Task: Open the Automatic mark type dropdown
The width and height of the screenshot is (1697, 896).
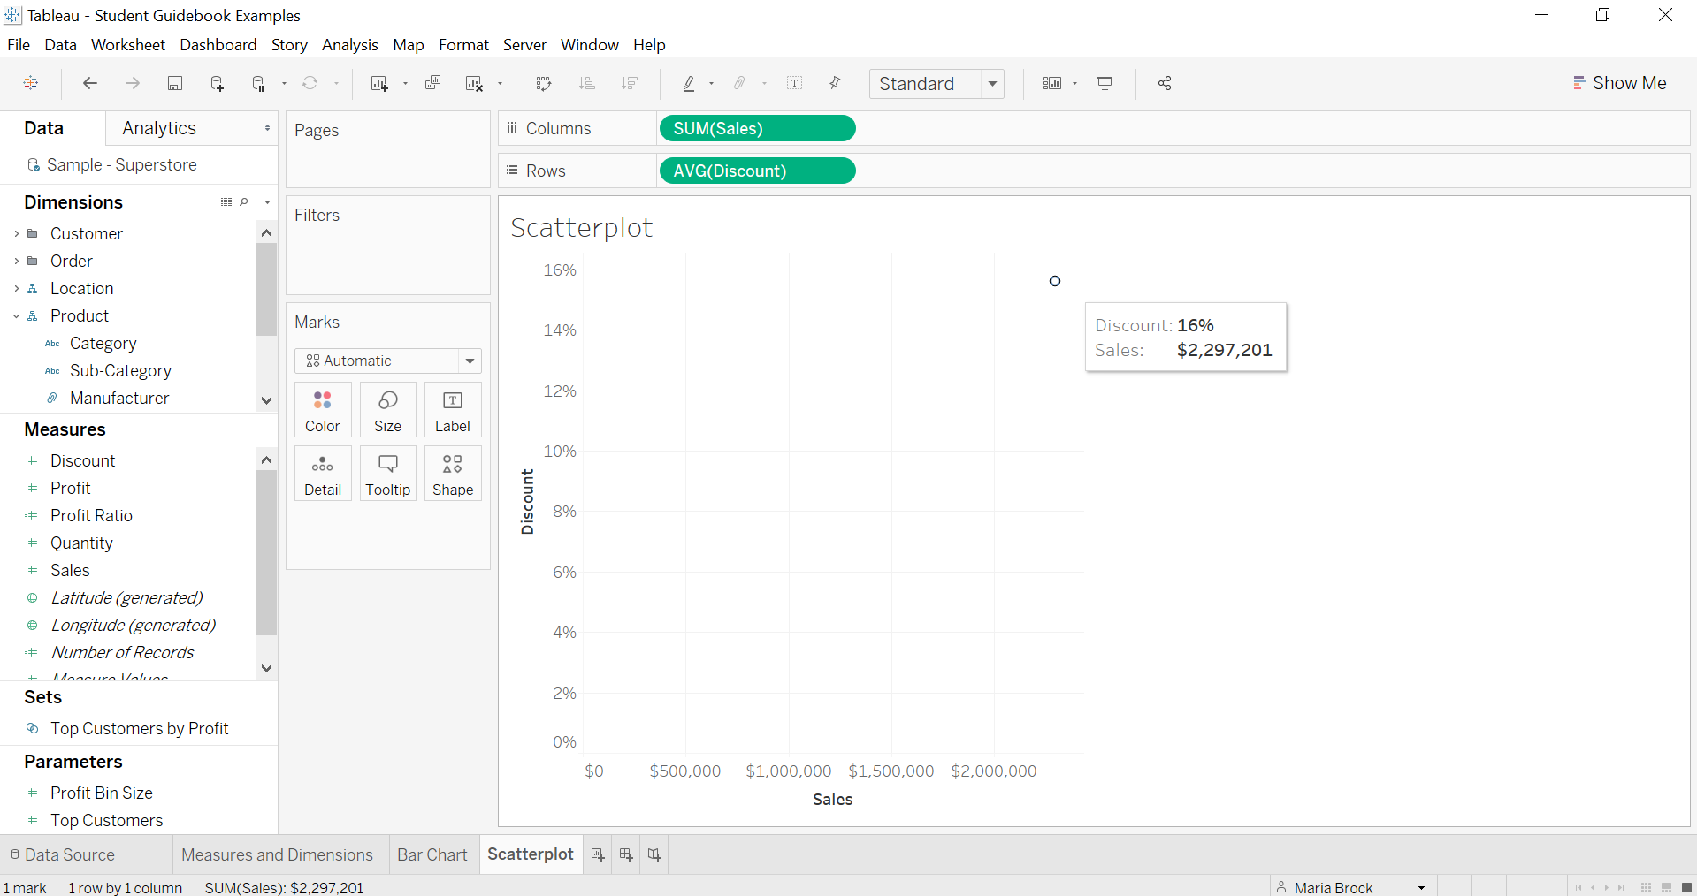Action: pyautogui.click(x=470, y=361)
